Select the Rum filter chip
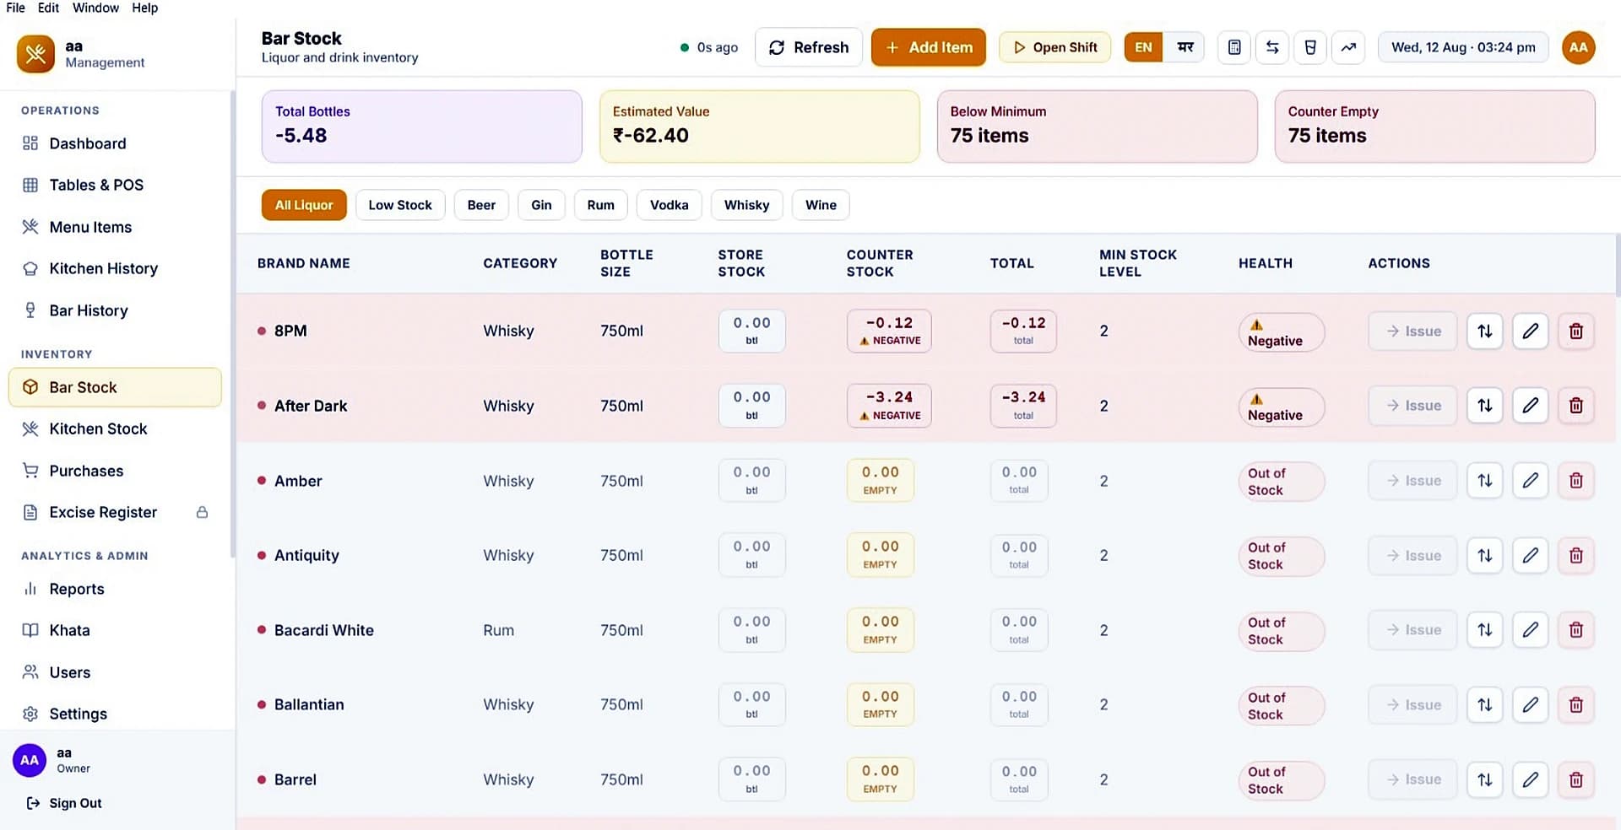The height and width of the screenshot is (830, 1621). (x=601, y=205)
